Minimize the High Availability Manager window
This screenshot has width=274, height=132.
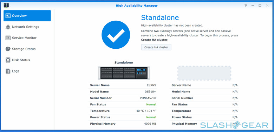253,6
